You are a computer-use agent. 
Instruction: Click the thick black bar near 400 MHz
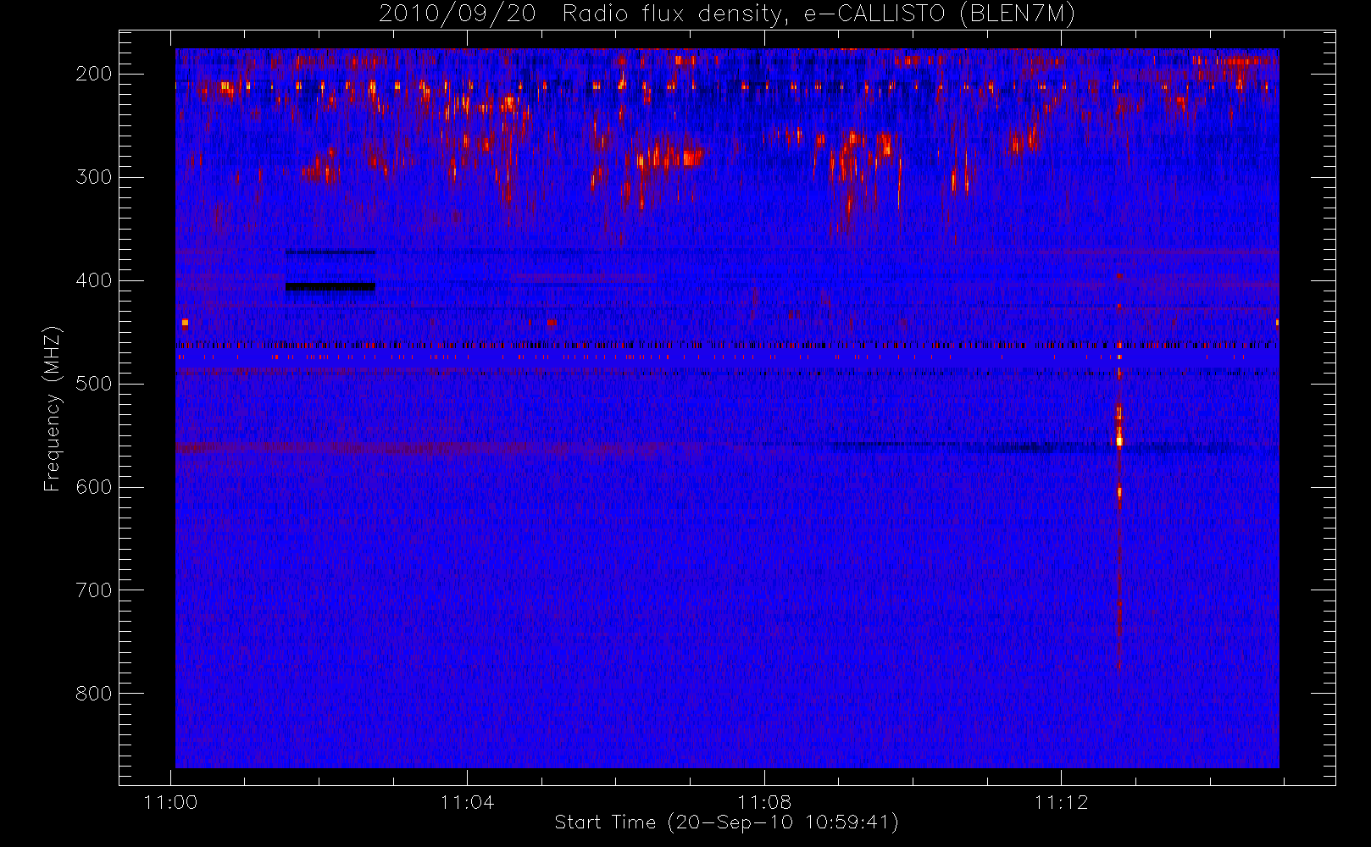click(x=330, y=287)
